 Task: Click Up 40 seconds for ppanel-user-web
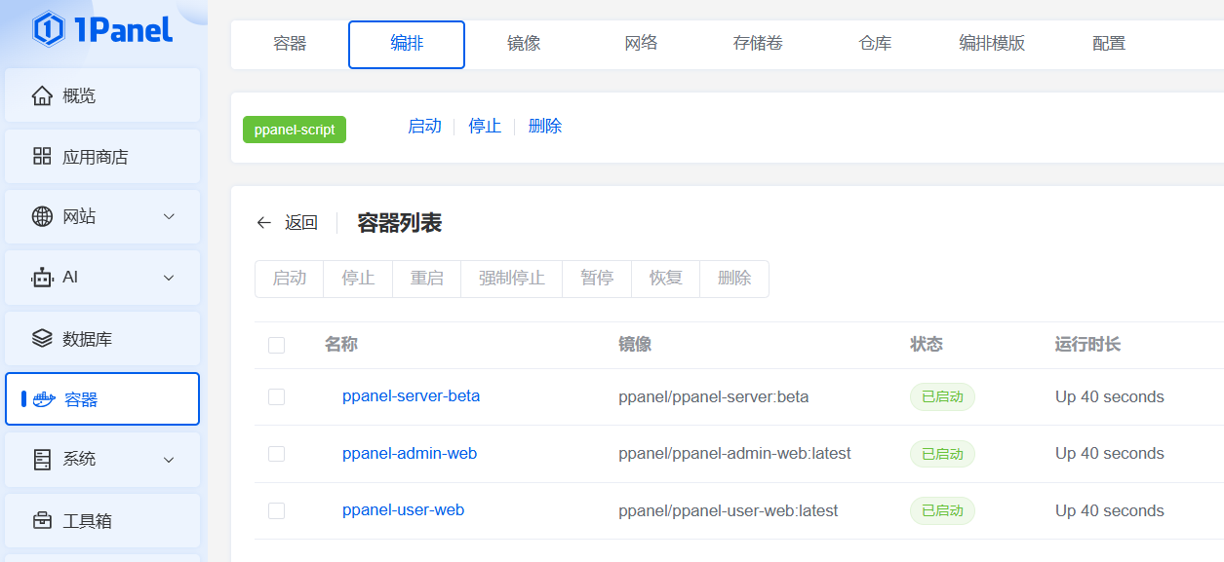coord(1110,511)
